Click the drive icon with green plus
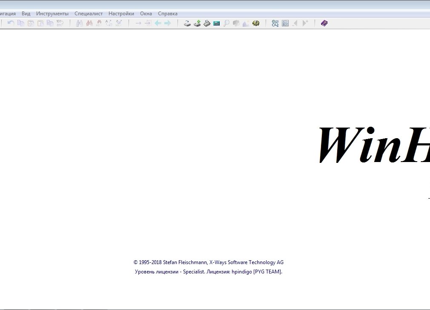 click(197, 23)
